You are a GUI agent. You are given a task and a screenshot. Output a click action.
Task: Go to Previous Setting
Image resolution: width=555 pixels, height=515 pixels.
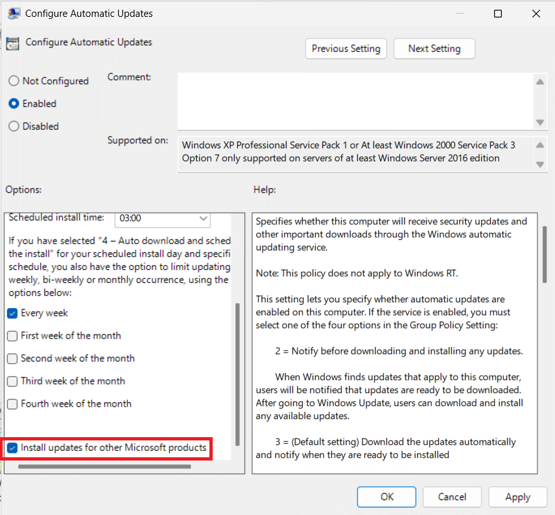click(x=346, y=49)
